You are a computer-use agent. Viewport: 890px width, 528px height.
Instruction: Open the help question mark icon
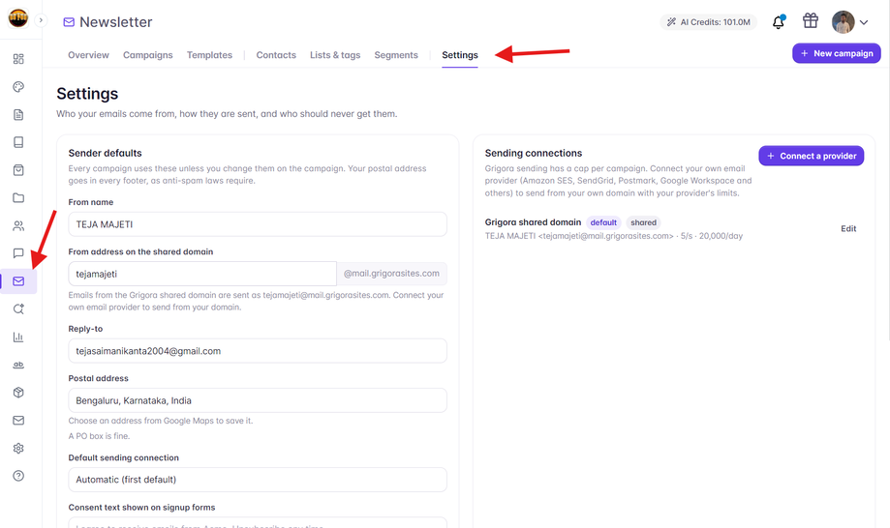(x=18, y=476)
